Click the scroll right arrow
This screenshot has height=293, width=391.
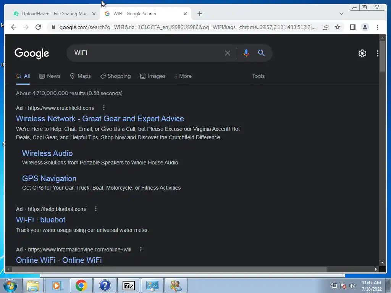click(376, 269)
